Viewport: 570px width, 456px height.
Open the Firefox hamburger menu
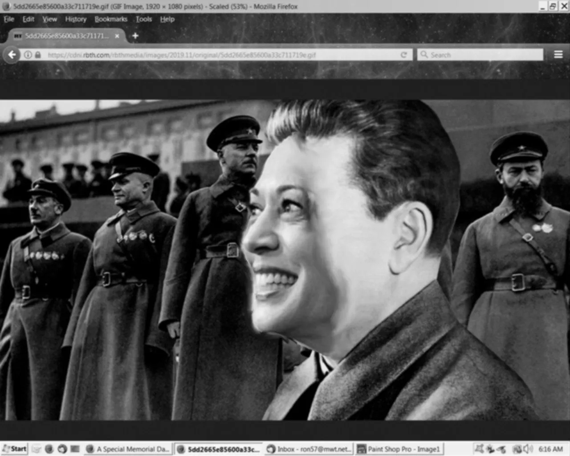click(x=558, y=54)
